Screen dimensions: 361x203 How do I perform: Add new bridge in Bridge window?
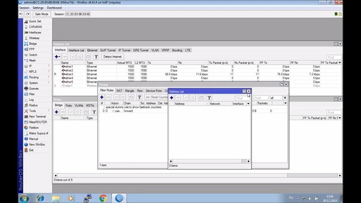(x=56, y=112)
